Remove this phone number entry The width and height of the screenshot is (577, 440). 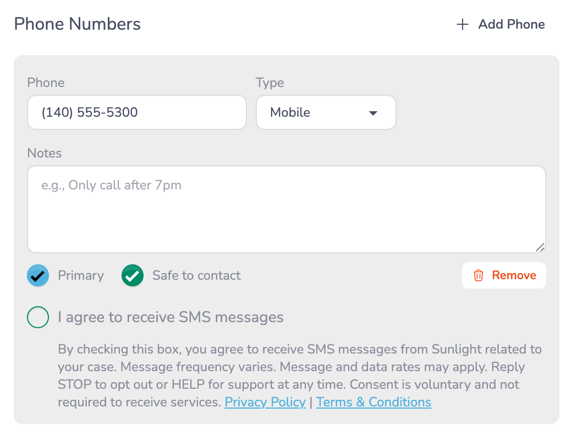tap(504, 275)
